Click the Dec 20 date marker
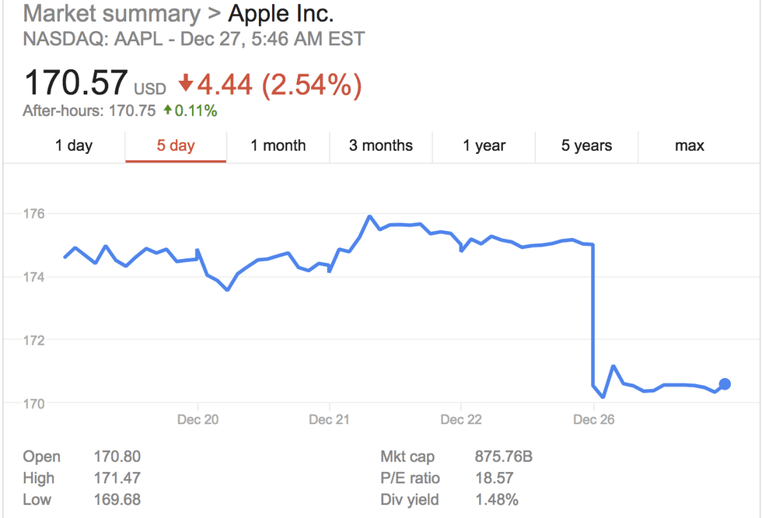This screenshot has width=762, height=518. [x=198, y=419]
